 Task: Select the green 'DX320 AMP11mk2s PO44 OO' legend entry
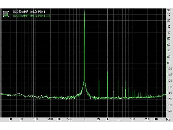pyautogui.click(x=31, y=16)
